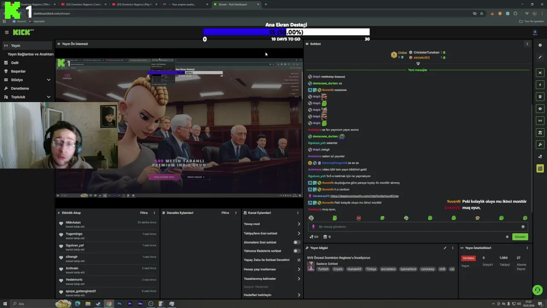The height and width of the screenshot is (308, 547).
Task: Open emoji picker in chat input
Action: tap(523, 227)
